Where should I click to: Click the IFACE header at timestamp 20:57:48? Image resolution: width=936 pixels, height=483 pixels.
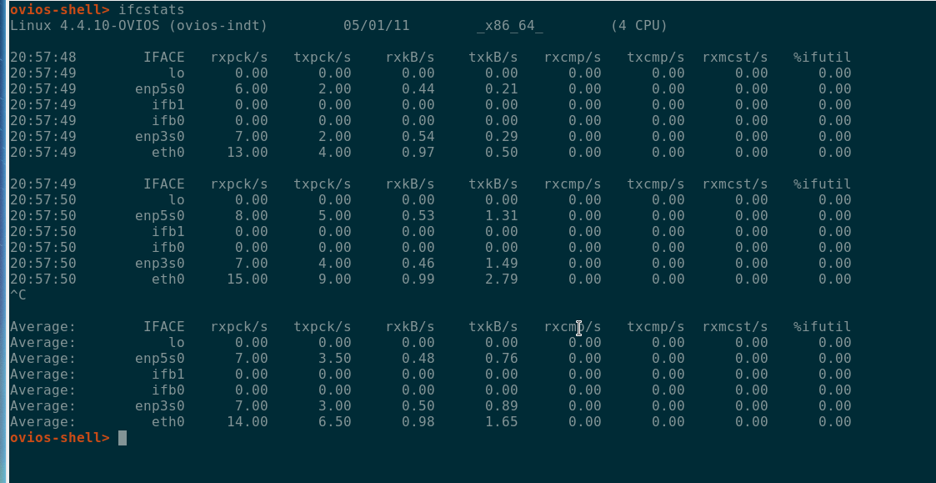pyautogui.click(x=163, y=58)
